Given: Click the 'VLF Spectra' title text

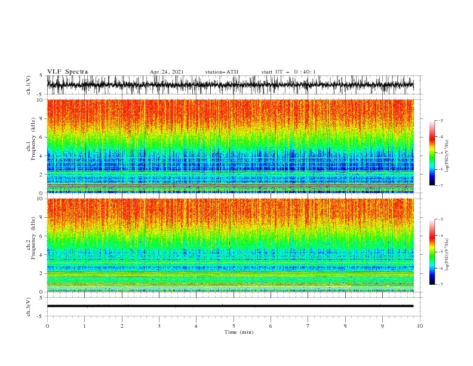Looking at the screenshot, I should [x=67, y=72].
